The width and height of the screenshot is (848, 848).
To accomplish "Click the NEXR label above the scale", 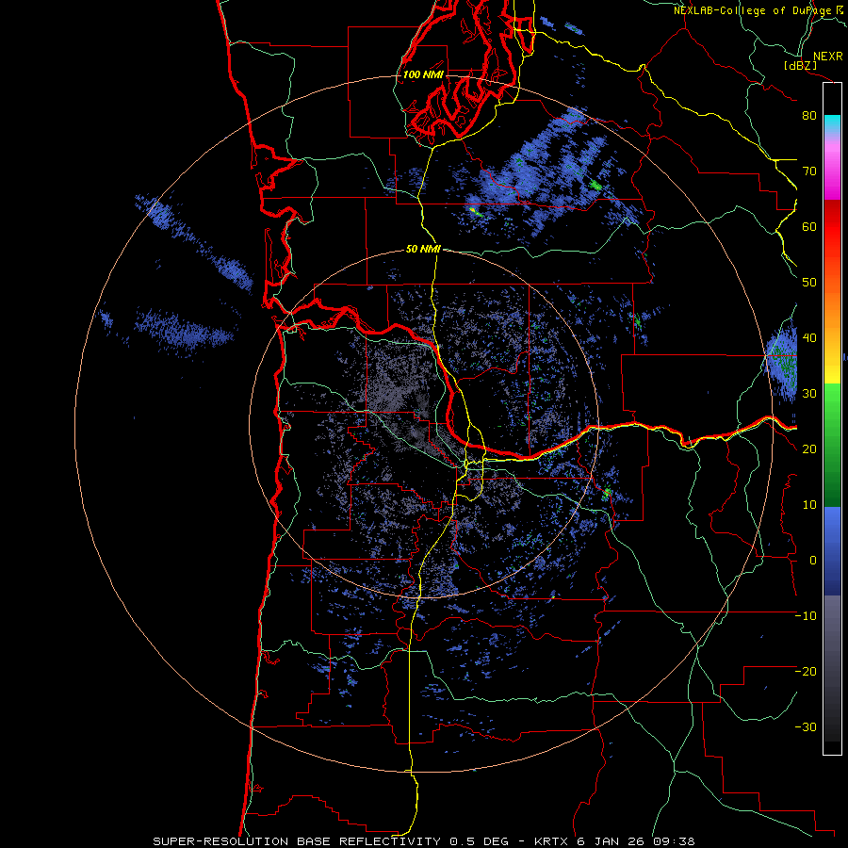I will pyautogui.click(x=827, y=57).
